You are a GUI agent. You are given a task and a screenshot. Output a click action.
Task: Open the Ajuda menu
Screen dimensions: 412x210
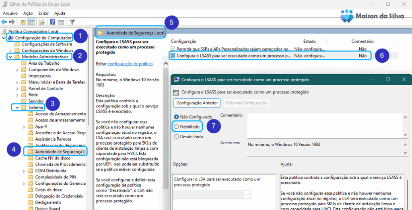coord(60,13)
